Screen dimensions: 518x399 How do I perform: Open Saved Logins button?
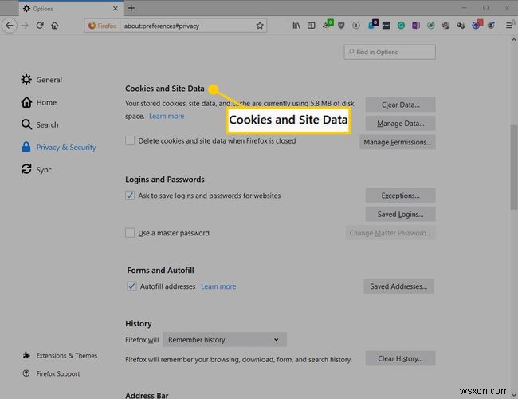click(x=400, y=215)
